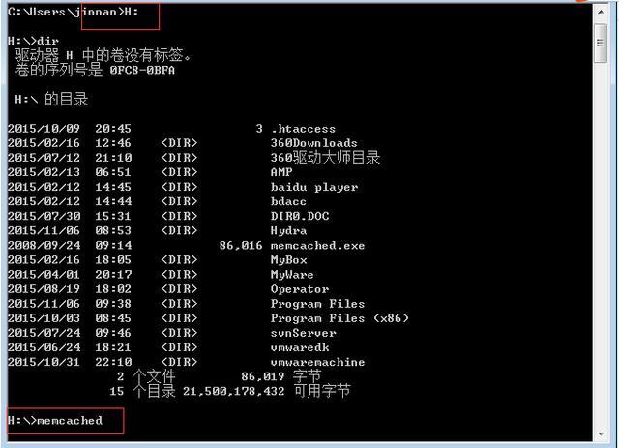The image size is (619, 448).
Task: Click the volume serial number 0FC8-0BFA
Action: 142,71
